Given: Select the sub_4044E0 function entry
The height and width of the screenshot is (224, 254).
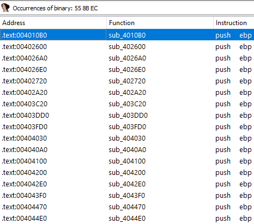Looking at the screenshot, I should [127, 219].
